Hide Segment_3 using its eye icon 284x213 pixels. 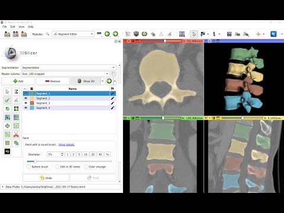coord(25,103)
